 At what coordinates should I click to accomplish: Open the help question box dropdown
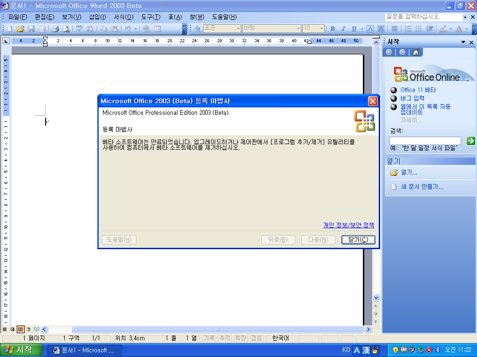coord(465,17)
